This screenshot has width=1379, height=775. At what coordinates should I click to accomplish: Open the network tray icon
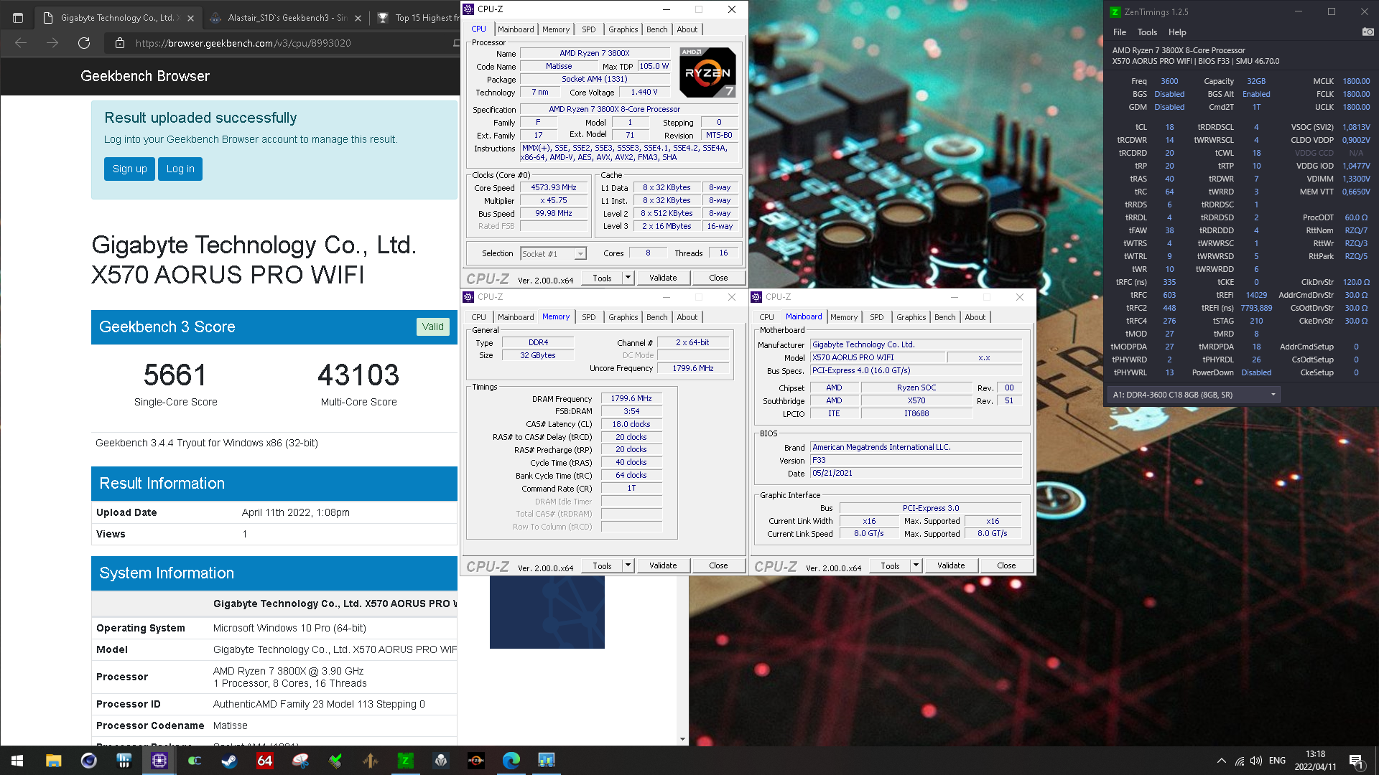pyautogui.click(x=1239, y=761)
